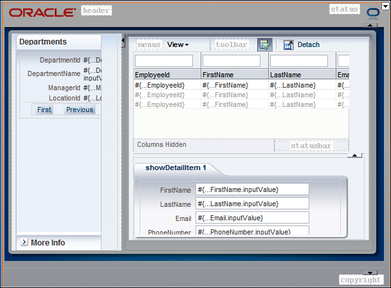Click the FirstName filter field
This screenshot has height=288, width=391.
(x=232, y=61)
